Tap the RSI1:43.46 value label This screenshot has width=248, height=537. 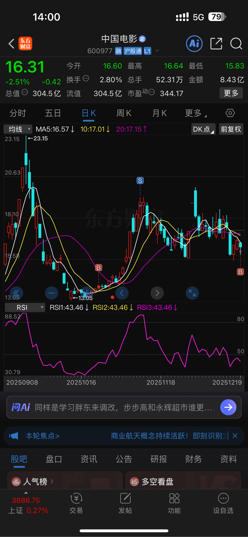pos(69,307)
